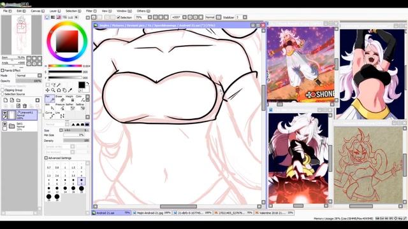Image resolution: width=408 pixels, height=229 pixels.
Task: Select the Pressure tool
Action: [60, 107]
